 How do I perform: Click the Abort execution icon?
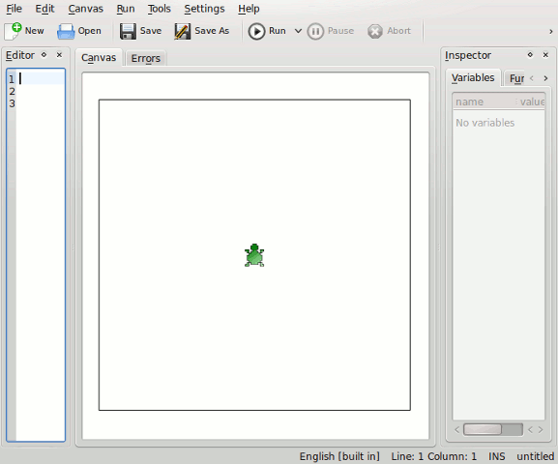[375, 31]
